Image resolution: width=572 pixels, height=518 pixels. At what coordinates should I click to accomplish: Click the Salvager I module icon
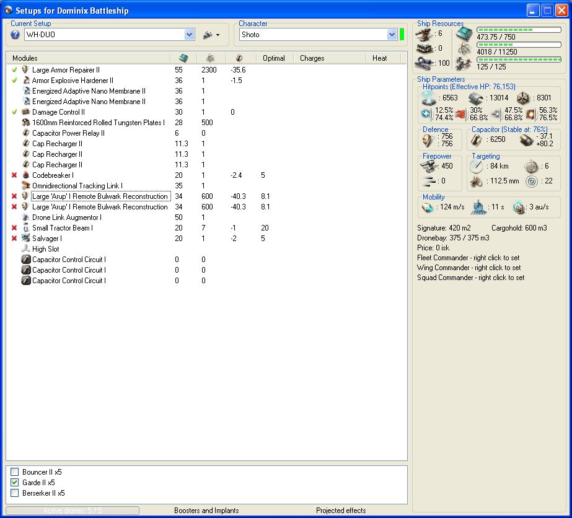click(25, 238)
